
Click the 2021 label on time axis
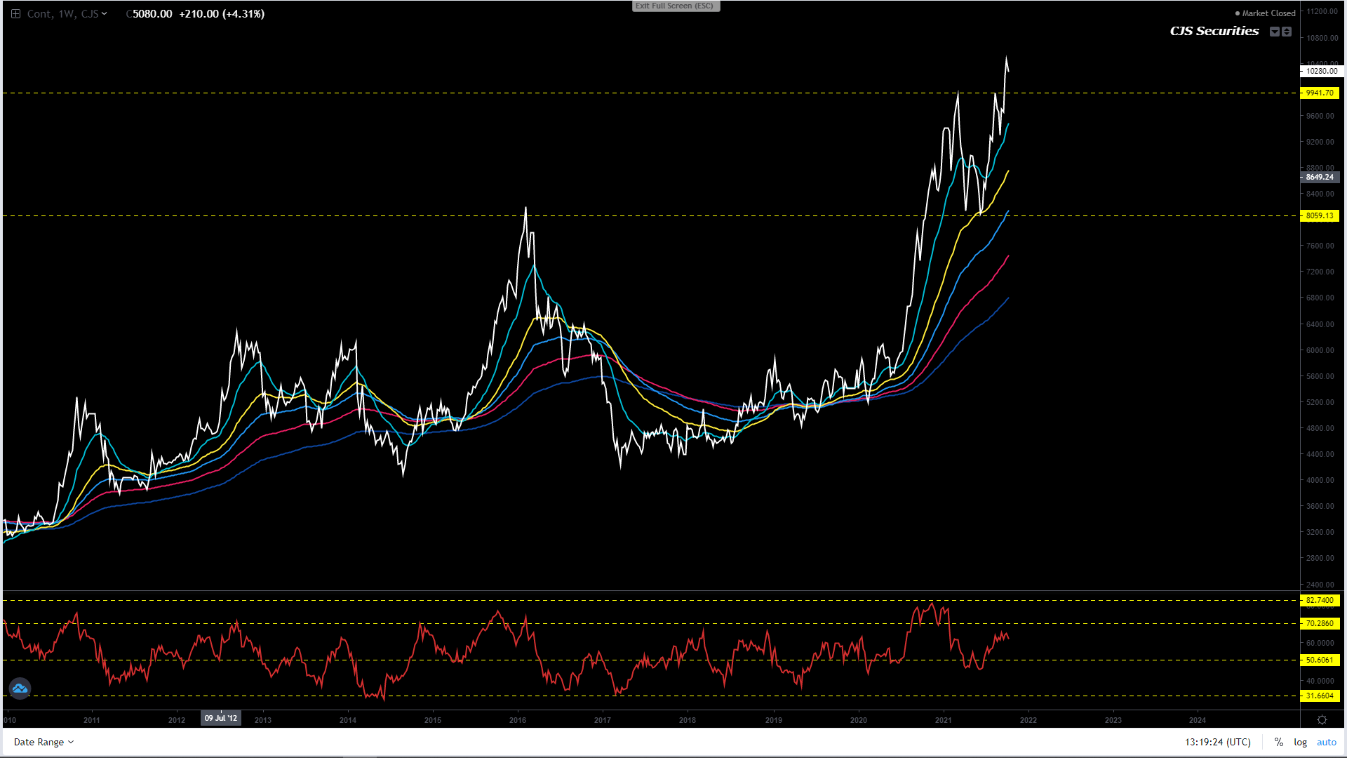[x=943, y=720]
